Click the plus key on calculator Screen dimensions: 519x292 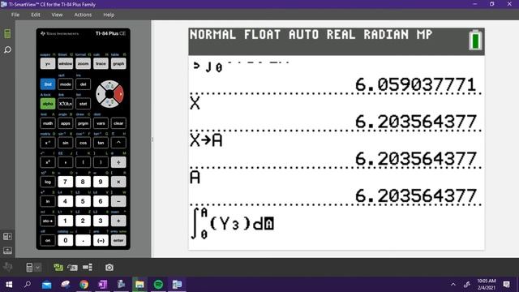[x=118, y=221]
